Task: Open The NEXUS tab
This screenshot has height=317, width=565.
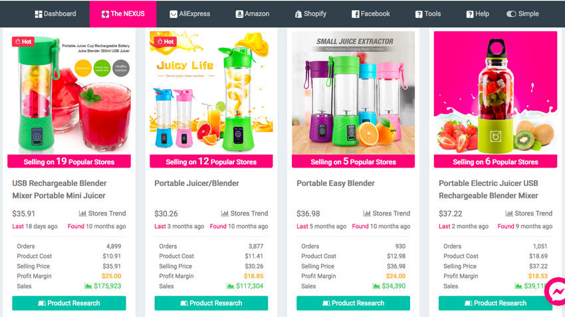Action: point(123,14)
